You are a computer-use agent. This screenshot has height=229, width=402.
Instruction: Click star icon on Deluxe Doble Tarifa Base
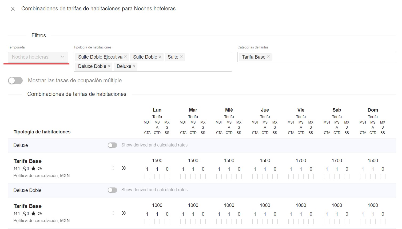[x=33, y=214]
